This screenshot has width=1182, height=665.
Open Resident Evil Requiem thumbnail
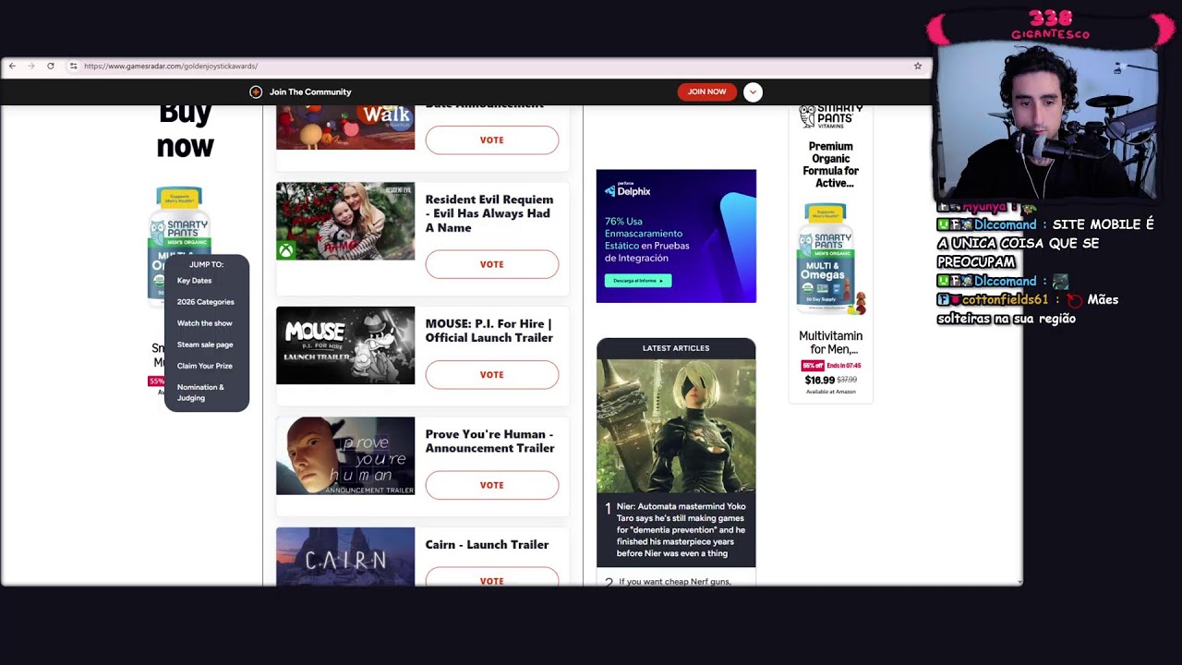(x=345, y=221)
